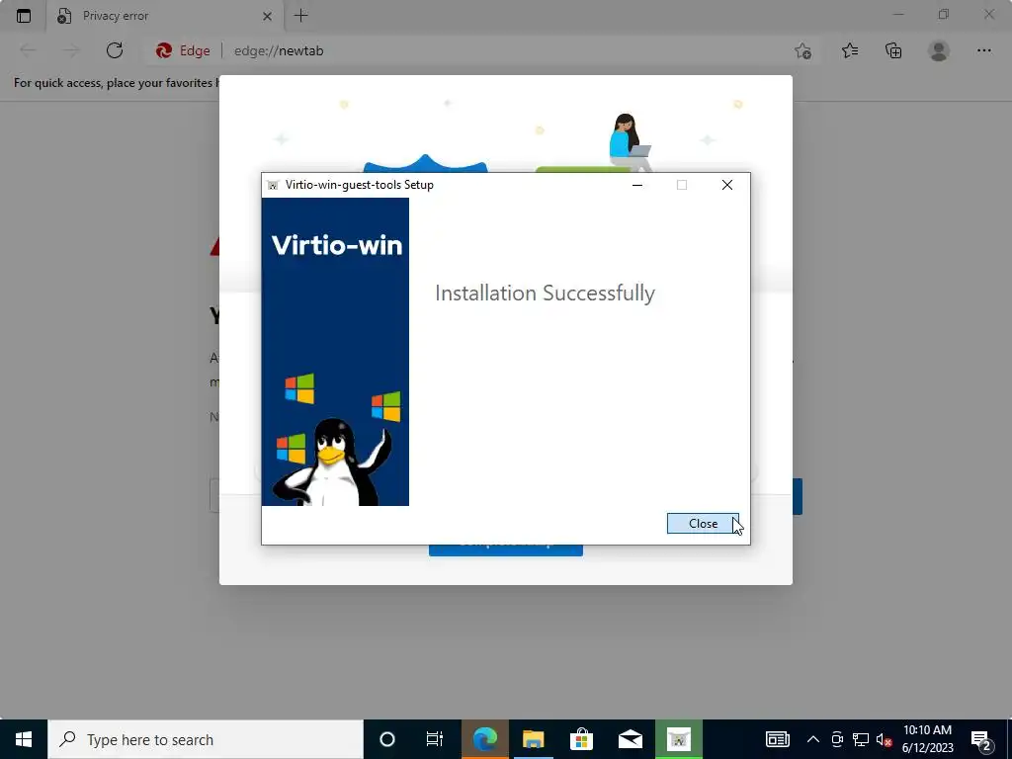
Task: Click the muted volume tray icon
Action: 884,739
